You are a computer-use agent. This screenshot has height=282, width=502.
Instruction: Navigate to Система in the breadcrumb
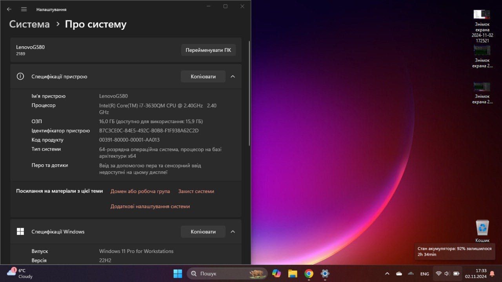(29, 24)
